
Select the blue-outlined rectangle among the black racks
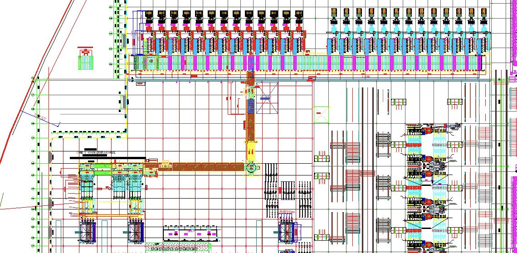tap(288, 190)
